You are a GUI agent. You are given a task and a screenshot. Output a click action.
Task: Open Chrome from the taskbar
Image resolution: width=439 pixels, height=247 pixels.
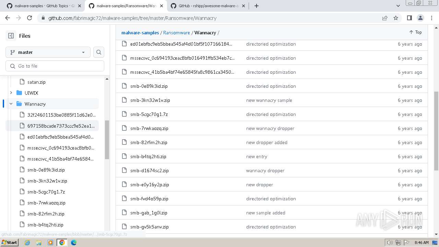[62, 243]
